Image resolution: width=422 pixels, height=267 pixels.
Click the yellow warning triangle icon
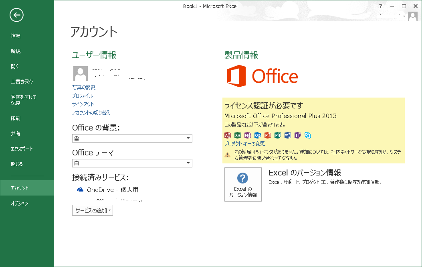227,155
